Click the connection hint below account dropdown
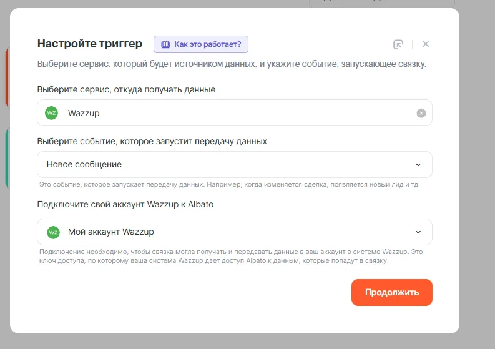Viewport: 495px width, 349px height. point(231,256)
